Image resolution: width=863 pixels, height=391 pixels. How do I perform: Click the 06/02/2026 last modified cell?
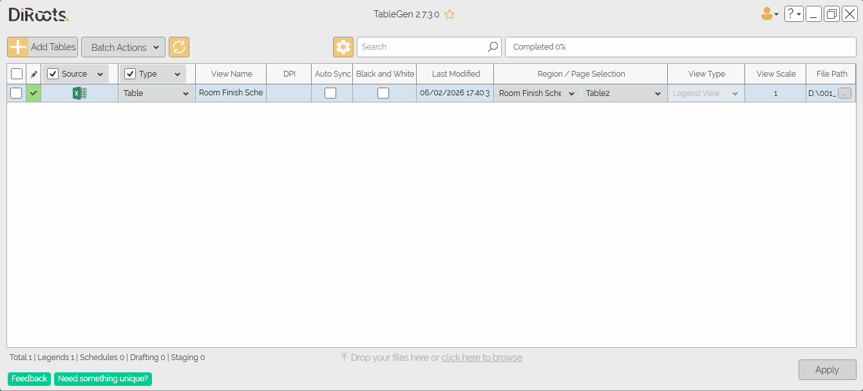[x=455, y=93]
